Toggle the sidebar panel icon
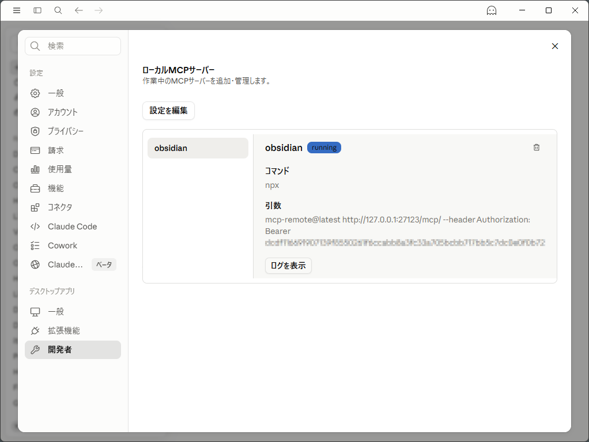The width and height of the screenshot is (589, 442). point(37,10)
